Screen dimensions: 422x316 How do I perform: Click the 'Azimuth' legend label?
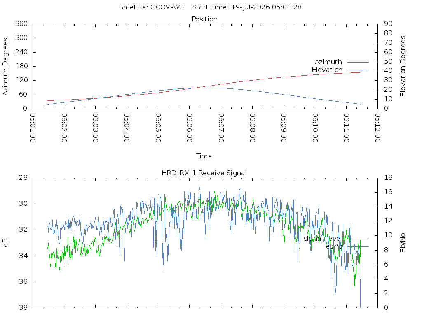(x=328, y=62)
